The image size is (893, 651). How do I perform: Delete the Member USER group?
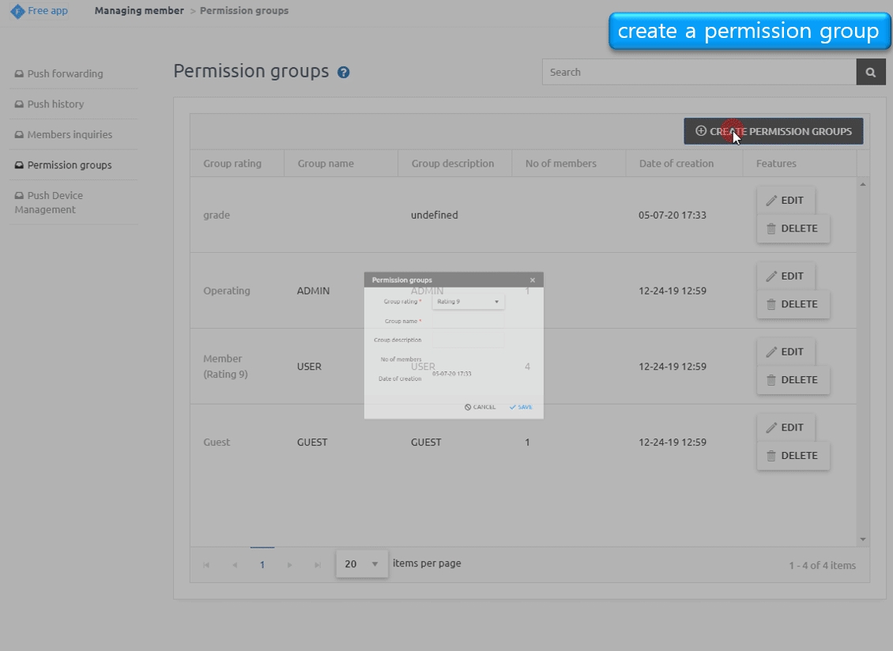tap(793, 380)
